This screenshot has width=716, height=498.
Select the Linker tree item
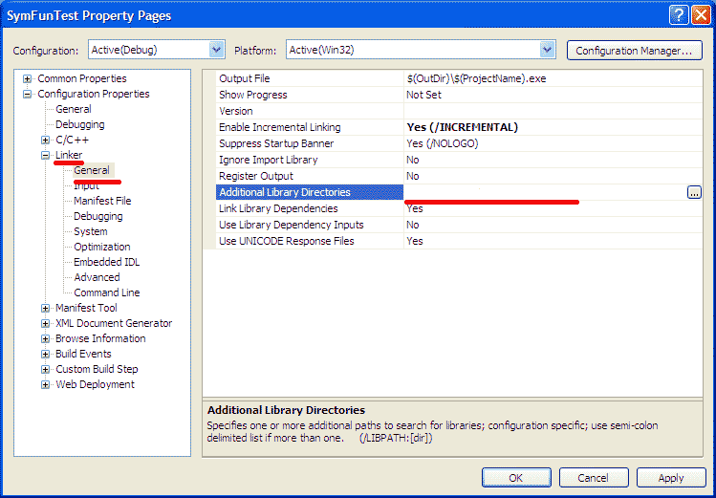(69, 155)
